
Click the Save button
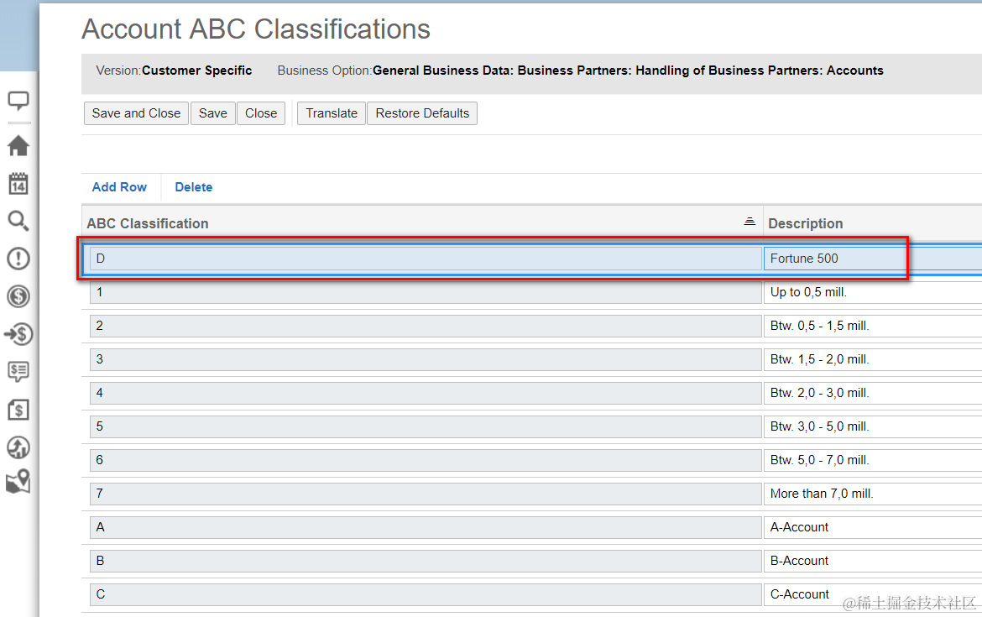pos(213,113)
